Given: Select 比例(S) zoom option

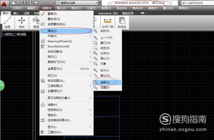Looking at the screenshot, I should (107, 53).
